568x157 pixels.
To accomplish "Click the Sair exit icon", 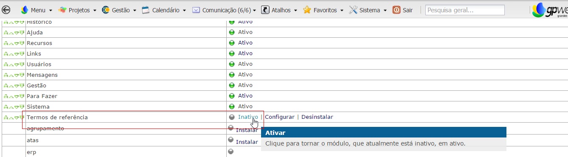I will click(x=396, y=10).
